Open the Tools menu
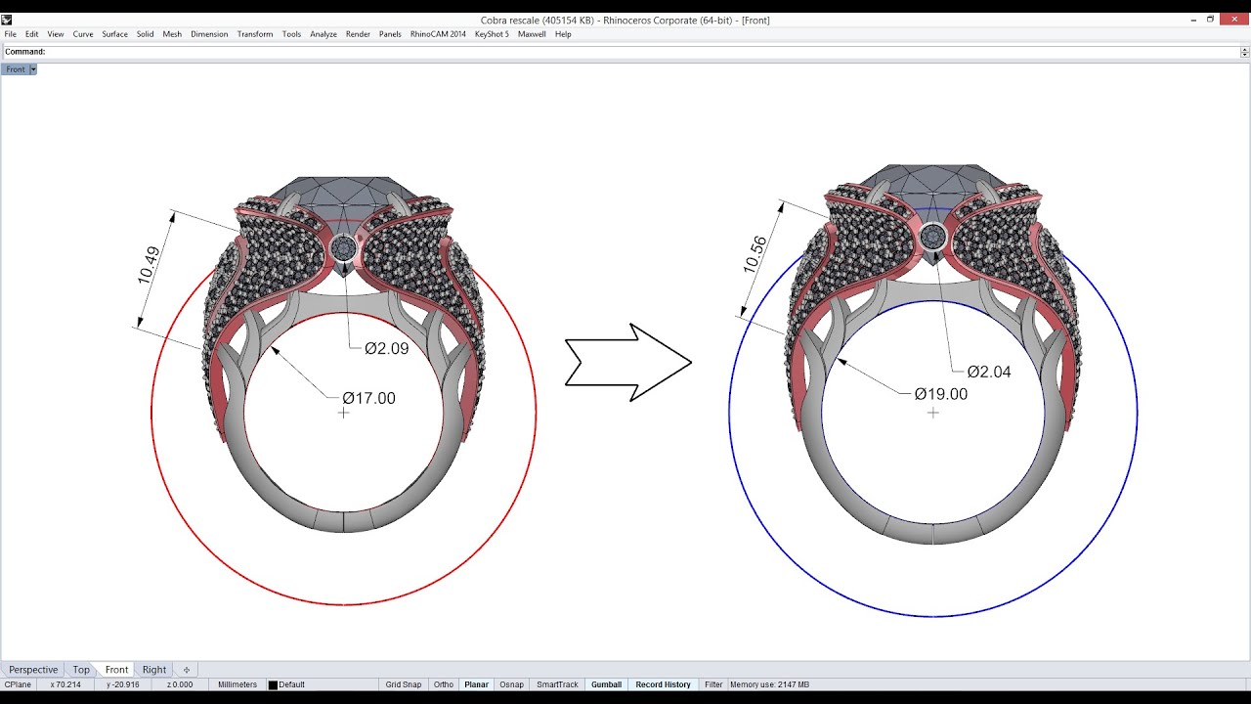Image resolution: width=1251 pixels, height=704 pixels. tap(291, 34)
